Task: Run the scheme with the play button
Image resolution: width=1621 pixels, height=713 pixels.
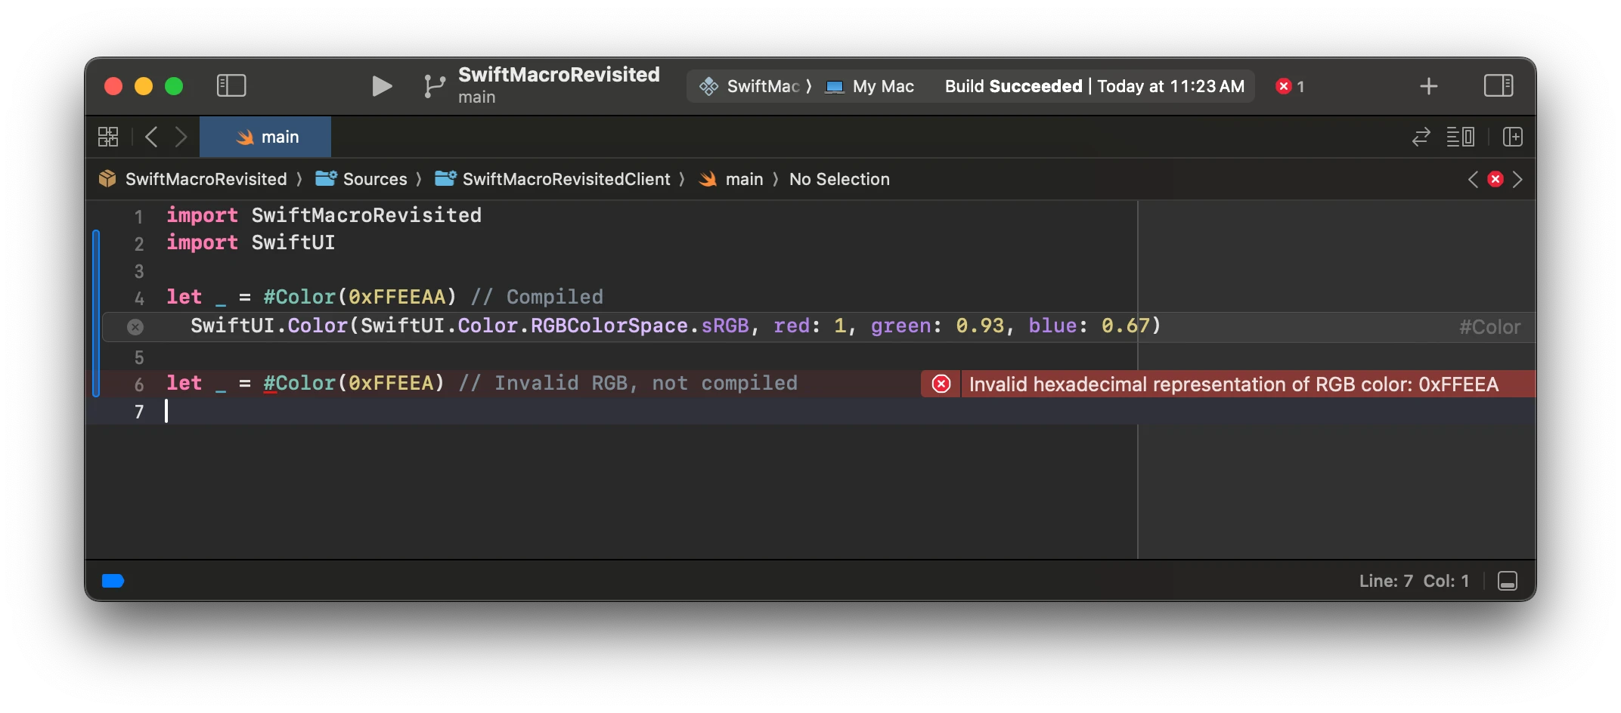Action: (x=382, y=86)
